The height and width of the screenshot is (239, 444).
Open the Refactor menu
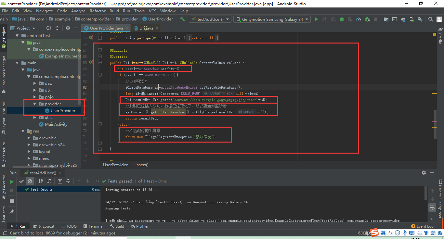(x=98, y=11)
